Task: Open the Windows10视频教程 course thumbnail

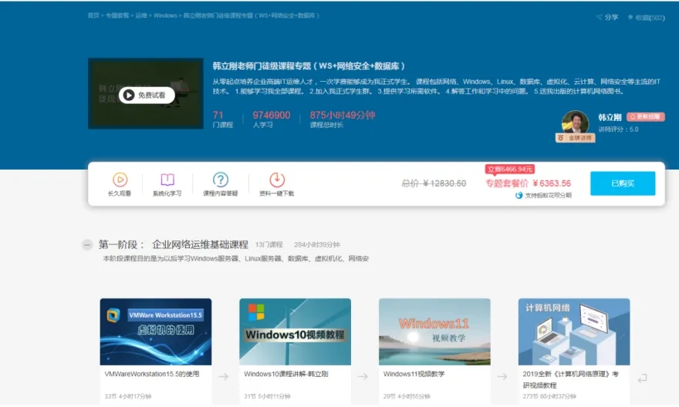Action: [296, 331]
